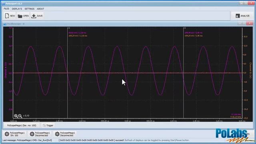Minimize the Oscilloscope sub-window
Screen dimensions: 256x144
point(240,24)
